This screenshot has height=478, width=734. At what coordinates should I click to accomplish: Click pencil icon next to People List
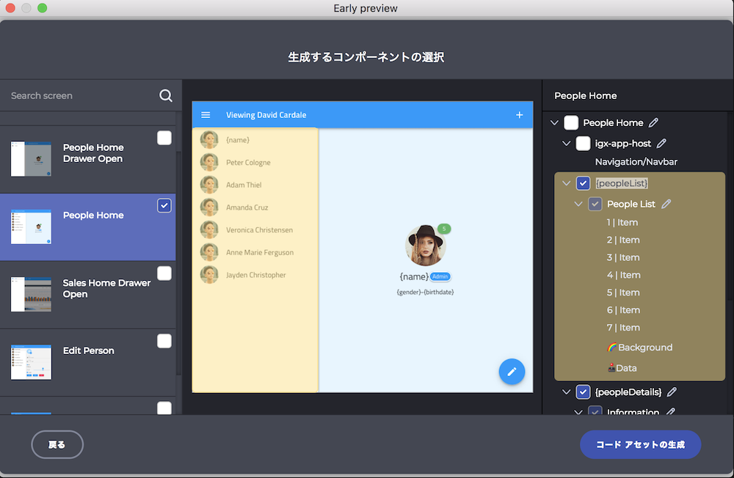tap(666, 205)
